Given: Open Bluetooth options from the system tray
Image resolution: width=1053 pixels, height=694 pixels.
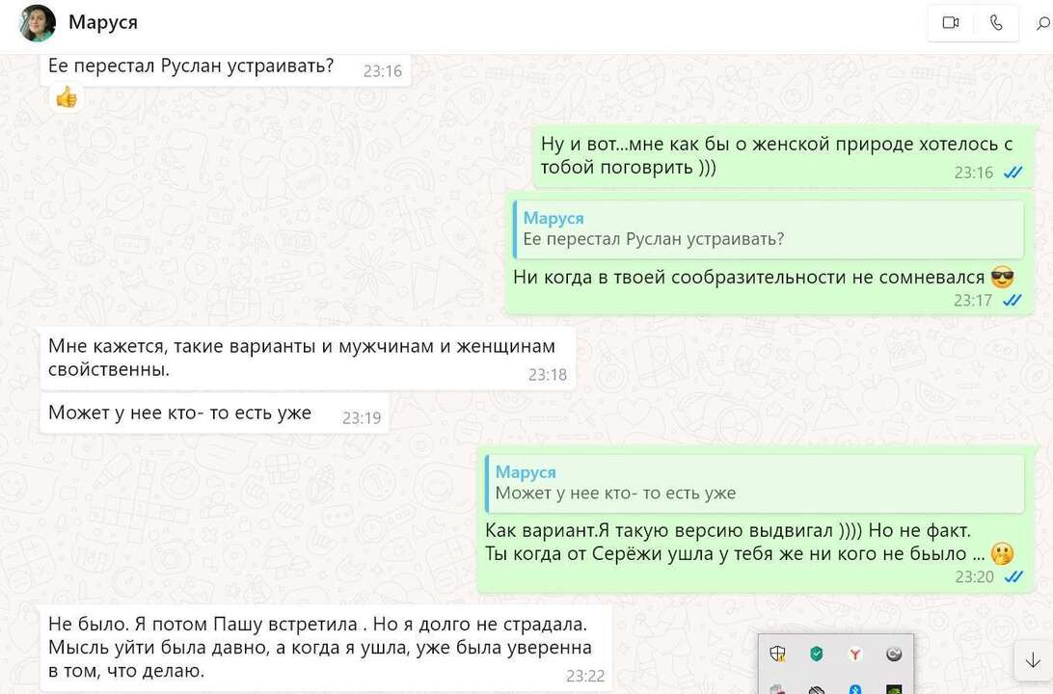Looking at the screenshot, I should tap(854, 689).
